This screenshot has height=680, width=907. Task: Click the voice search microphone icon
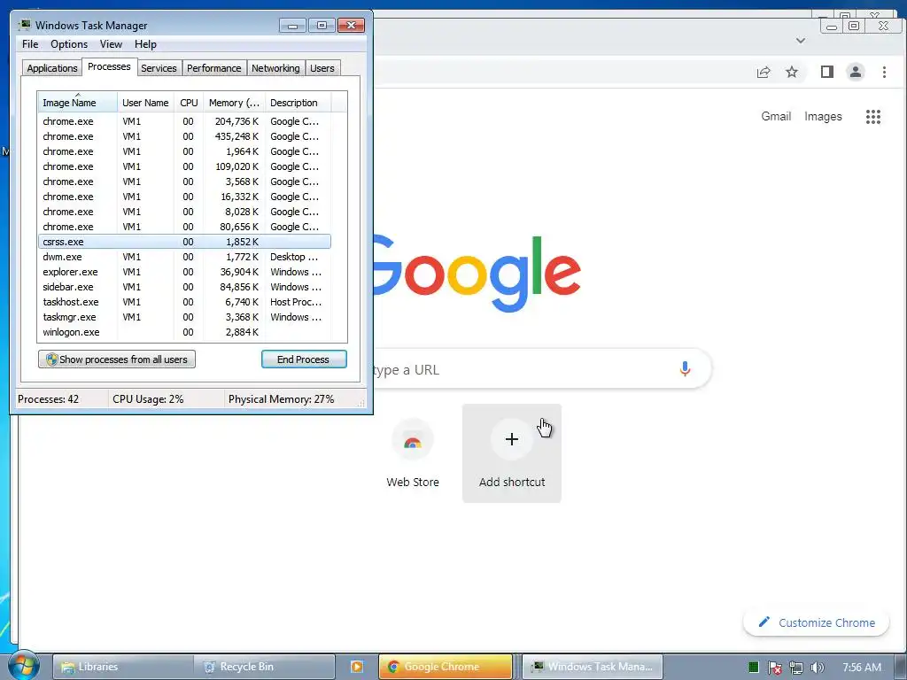tap(685, 369)
